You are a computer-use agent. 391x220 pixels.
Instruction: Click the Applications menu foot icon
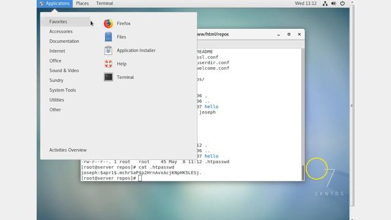click(x=42, y=4)
